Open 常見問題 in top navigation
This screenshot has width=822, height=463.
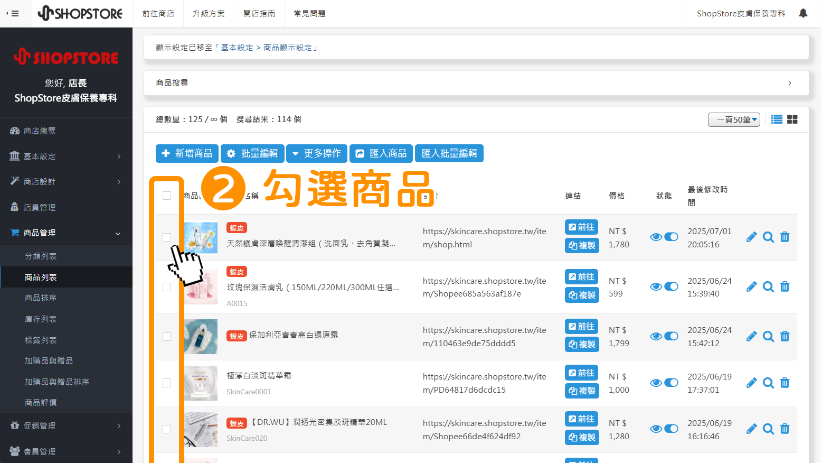coord(310,14)
